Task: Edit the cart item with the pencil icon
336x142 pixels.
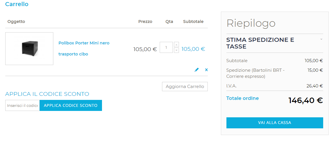Action: tap(197, 70)
